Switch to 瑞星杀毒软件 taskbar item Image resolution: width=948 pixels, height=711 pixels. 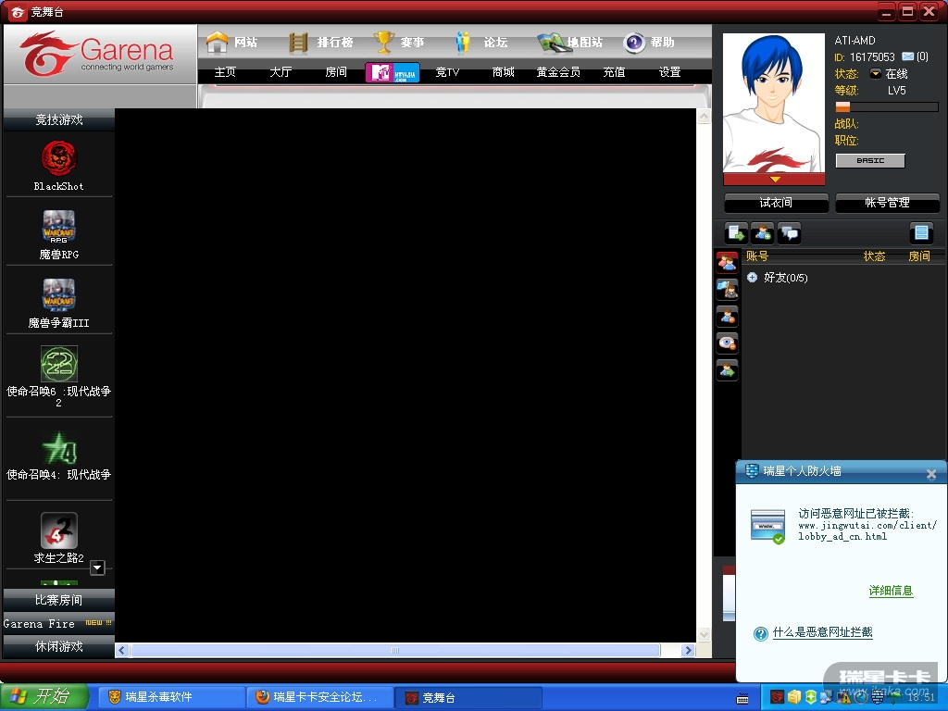[x=169, y=697]
